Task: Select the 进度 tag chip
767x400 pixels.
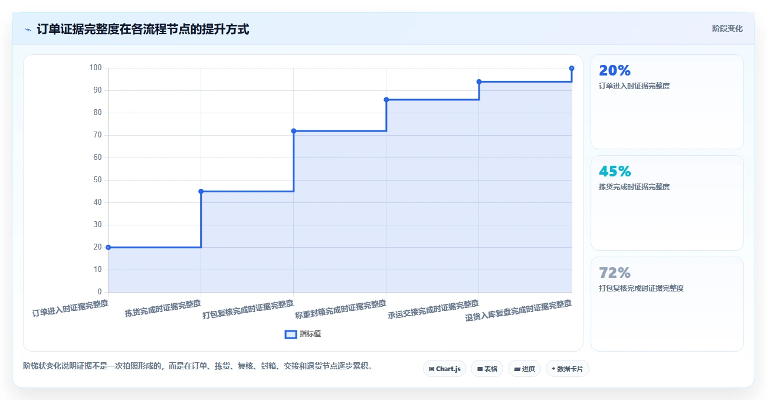Action: (x=525, y=369)
